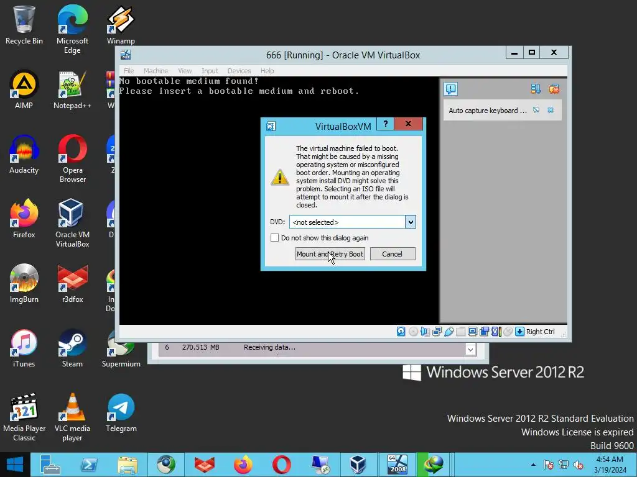Select Microsoft Edge desktop shortcut
Viewport: 637px width, 477px height.
pos(72,29)
